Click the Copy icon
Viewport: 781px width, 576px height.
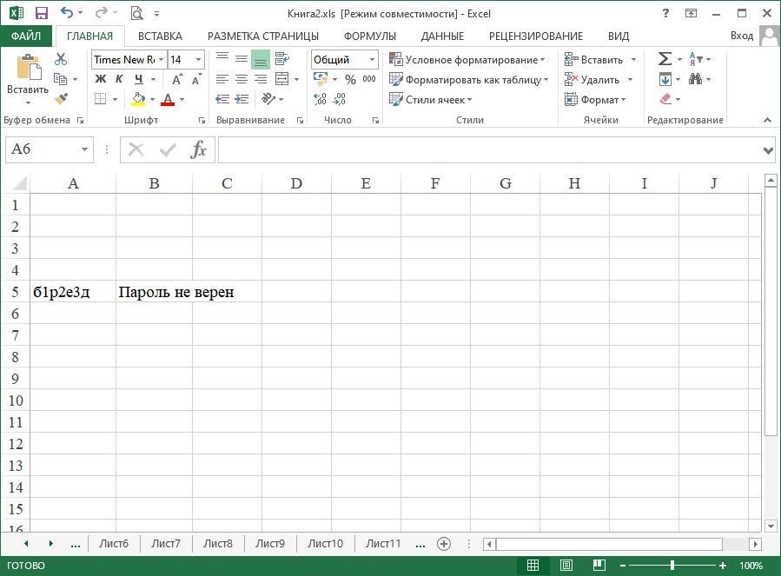[60, 79]
